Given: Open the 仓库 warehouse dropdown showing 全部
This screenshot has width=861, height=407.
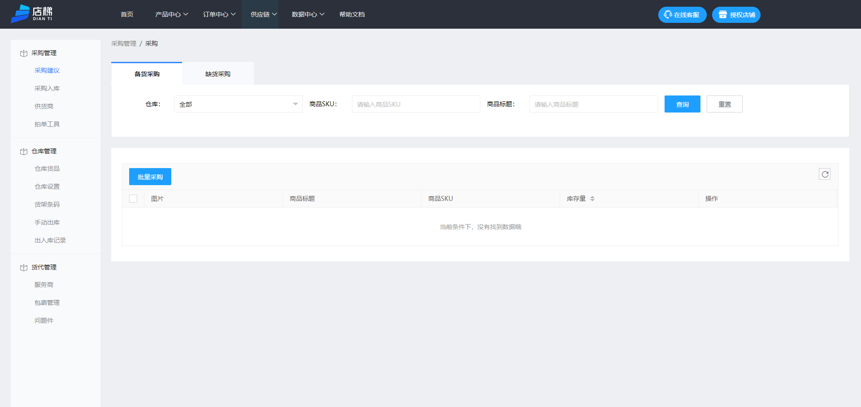Looking at the screenshot, I should (x=238, y=104).
